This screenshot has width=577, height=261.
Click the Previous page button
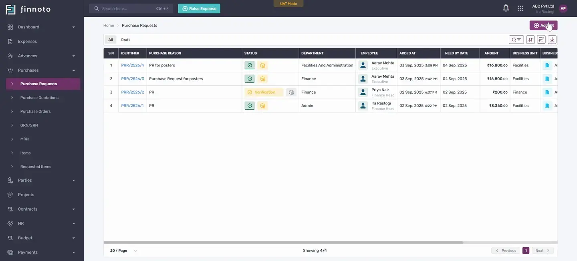point(506,251)
